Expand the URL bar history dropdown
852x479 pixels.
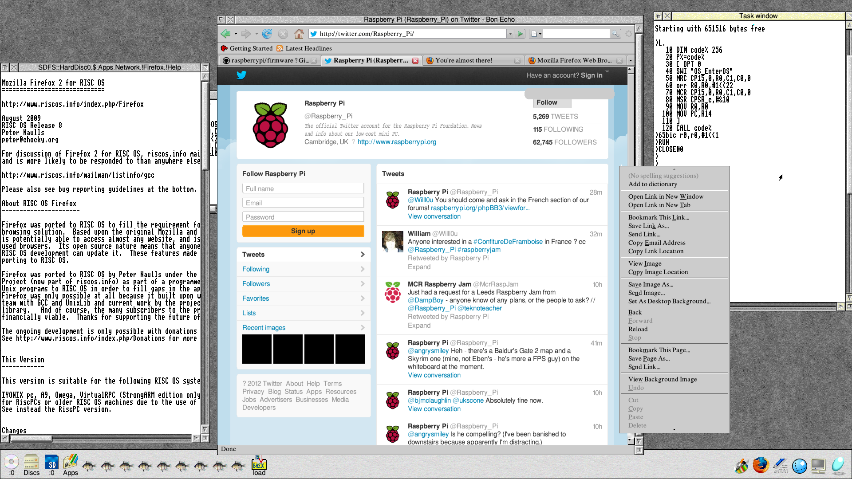pyautogui.click(x=510, y=34)
